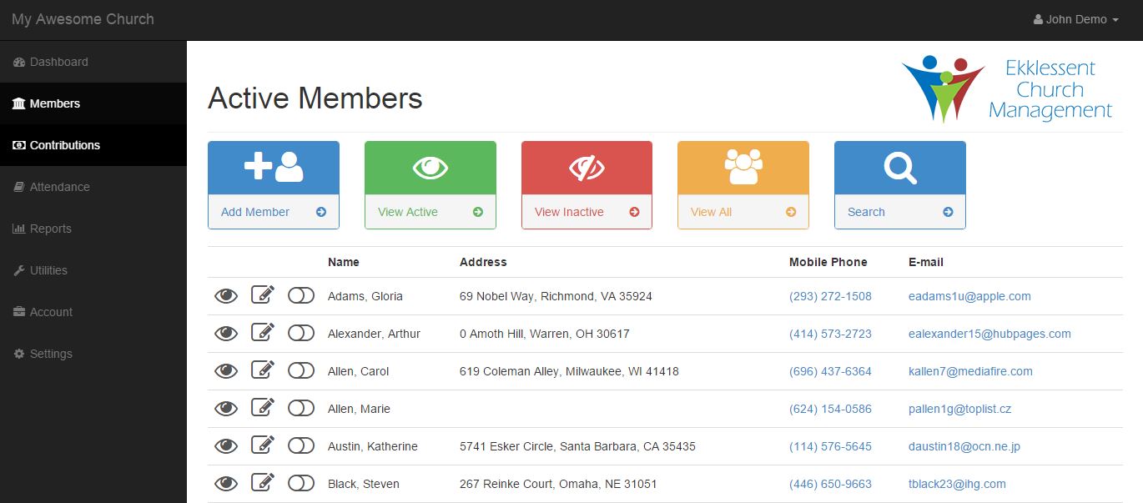Viewport: 1143px width, 503px height.
Task: Click phone number (696) 437-6364
Action: [830, 371]
